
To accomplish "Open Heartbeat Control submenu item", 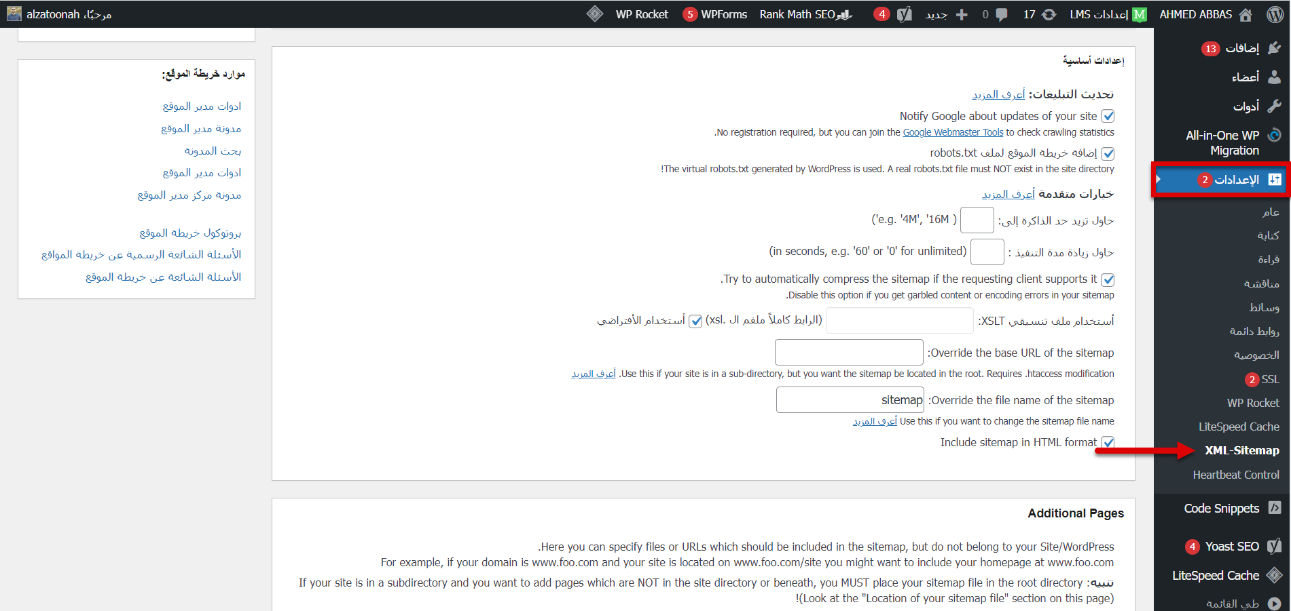I will [x=1236, y=475].
